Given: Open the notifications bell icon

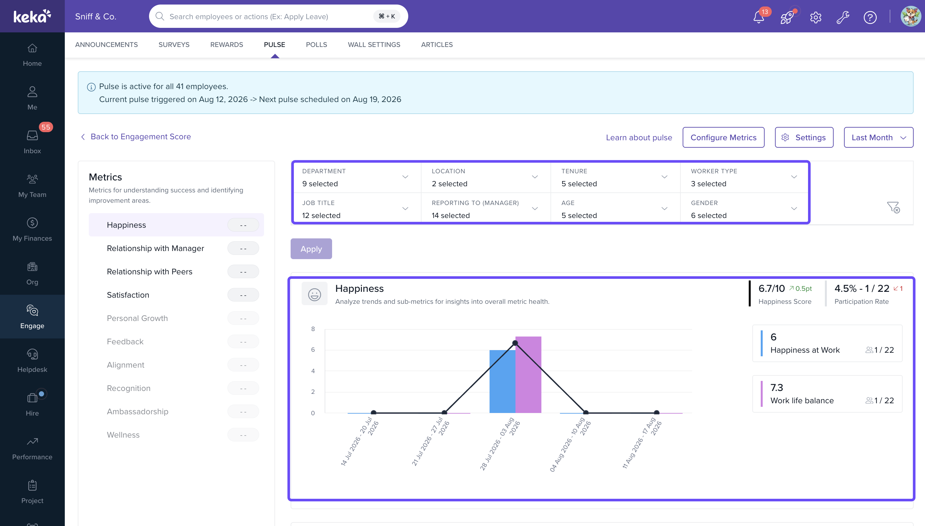Looking at the screenshot, I should pyautogui.click(x=758, y=17).
